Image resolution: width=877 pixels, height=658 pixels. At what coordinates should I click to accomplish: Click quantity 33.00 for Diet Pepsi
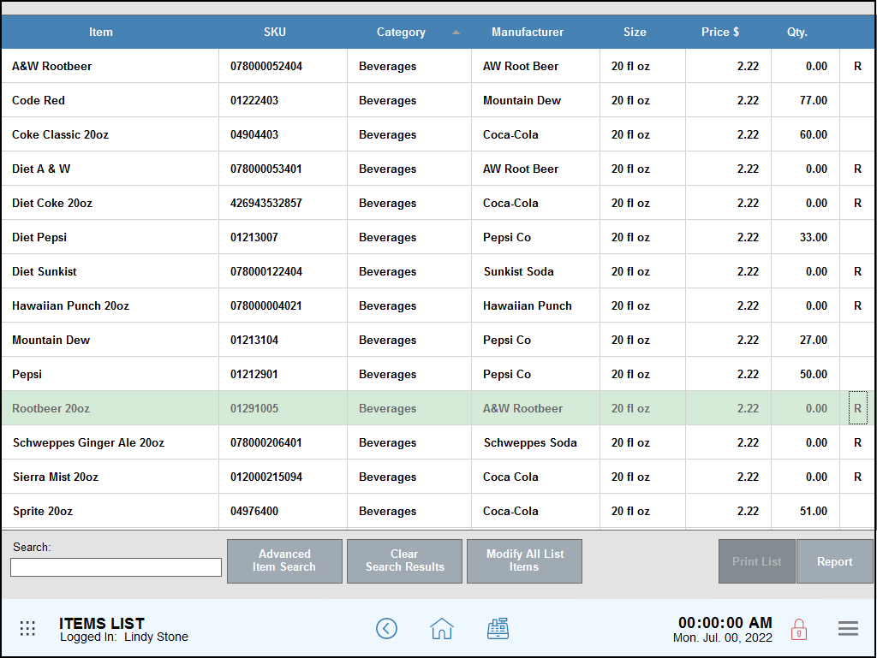tap(814, 237)
